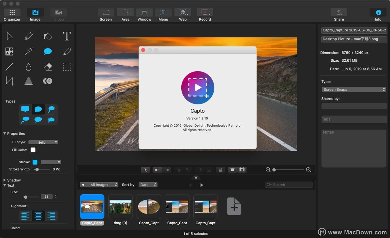Expand the Shadow section
The image size is (390, 238).
pos(5,180)
